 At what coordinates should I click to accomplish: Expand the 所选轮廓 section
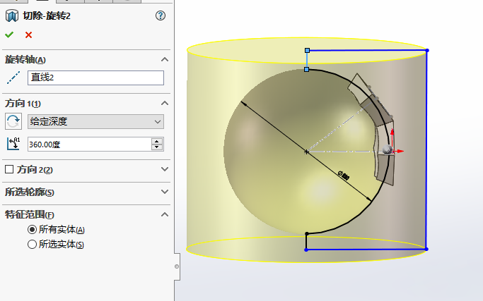tap(165, 192)
